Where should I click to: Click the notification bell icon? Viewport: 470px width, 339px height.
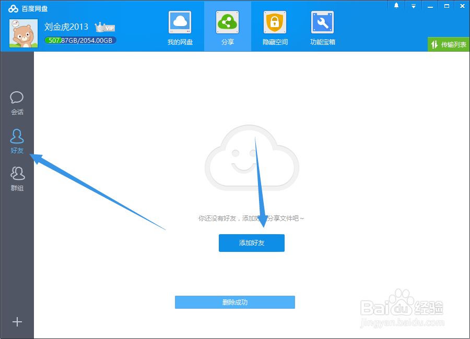coord(396,6)
